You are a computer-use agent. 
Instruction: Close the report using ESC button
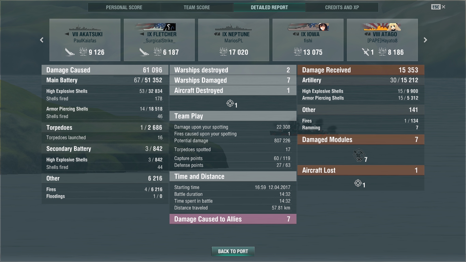(x=438, y=7)
